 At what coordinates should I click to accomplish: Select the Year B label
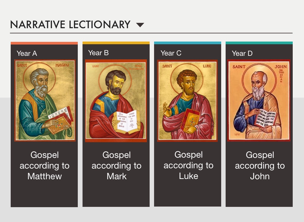coord(98,53)
